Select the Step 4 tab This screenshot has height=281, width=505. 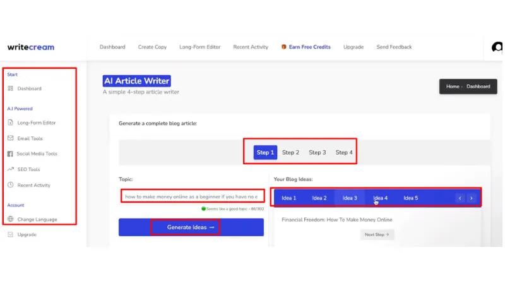pos(344,152)
